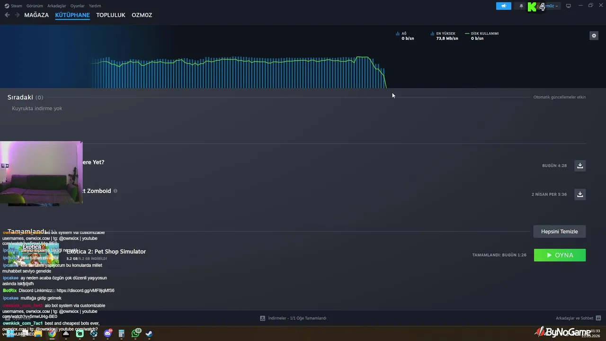Image resolution: width=606 pixels, height=341 pixels.
Task: Go back with the Steam back arrow
Action: tap(7, 15)
